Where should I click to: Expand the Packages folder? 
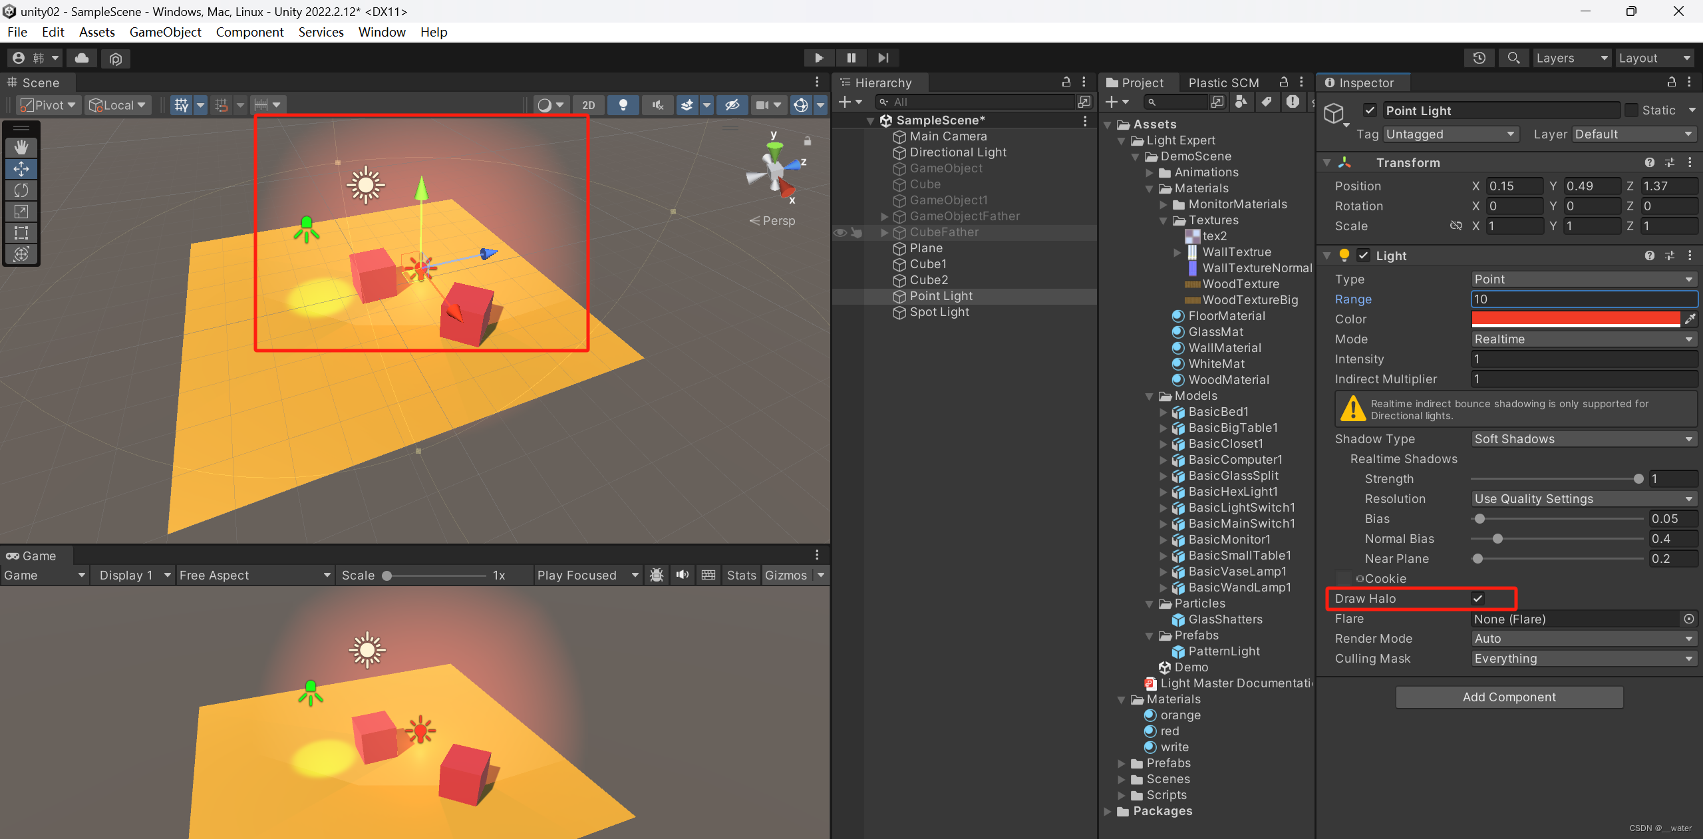[x=1108, y=812]
